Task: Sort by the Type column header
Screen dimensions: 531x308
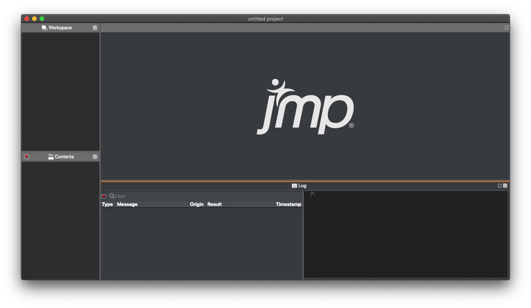Action: (x=108, y=204)
